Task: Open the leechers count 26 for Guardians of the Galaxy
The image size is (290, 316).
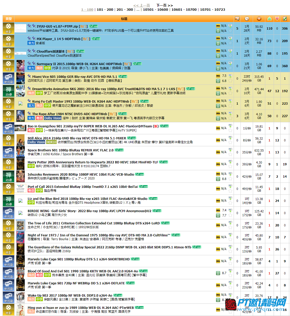Action: pos(277,249)
